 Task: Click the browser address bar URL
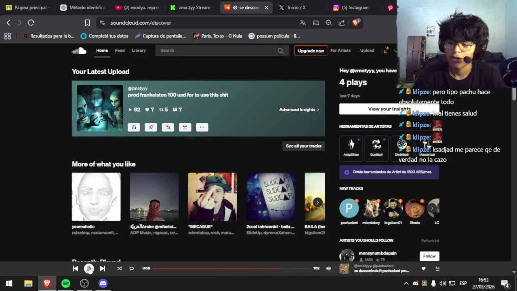pos(141,23)
